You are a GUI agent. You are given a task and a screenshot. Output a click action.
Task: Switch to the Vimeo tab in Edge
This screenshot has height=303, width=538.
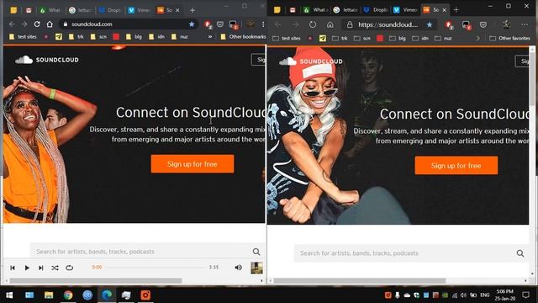tap(405, 10)
